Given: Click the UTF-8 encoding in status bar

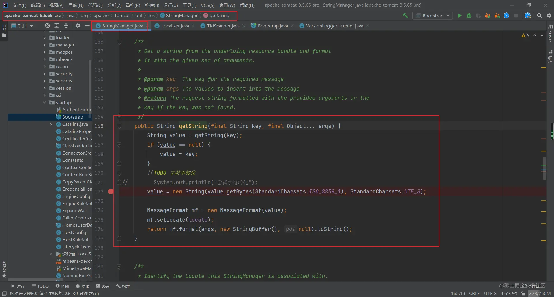Looking at the screenshot, I should pyautogui.click(x=490, y=293).
